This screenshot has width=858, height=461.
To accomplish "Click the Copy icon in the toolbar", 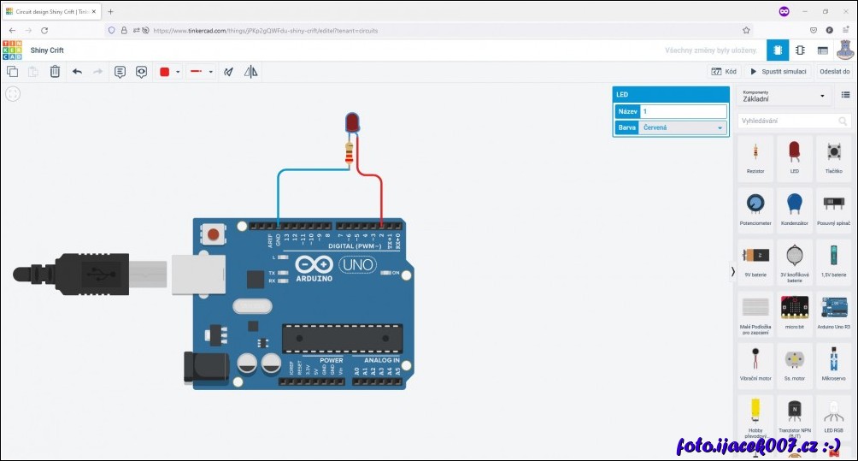I will 13,72.
